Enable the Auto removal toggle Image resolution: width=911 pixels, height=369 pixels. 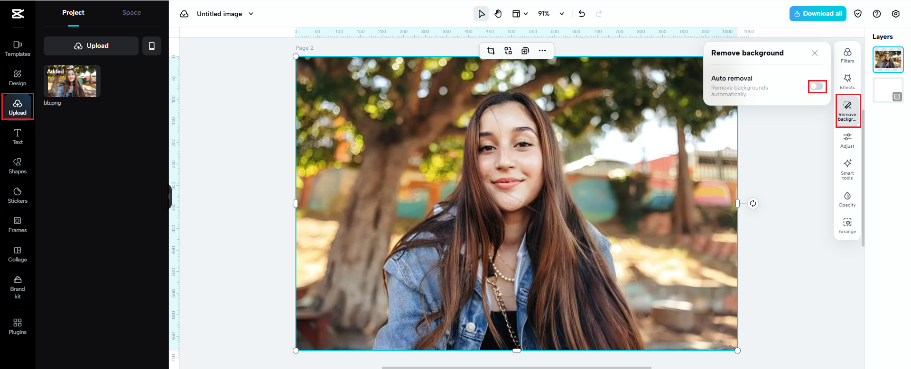pos(817,86)
